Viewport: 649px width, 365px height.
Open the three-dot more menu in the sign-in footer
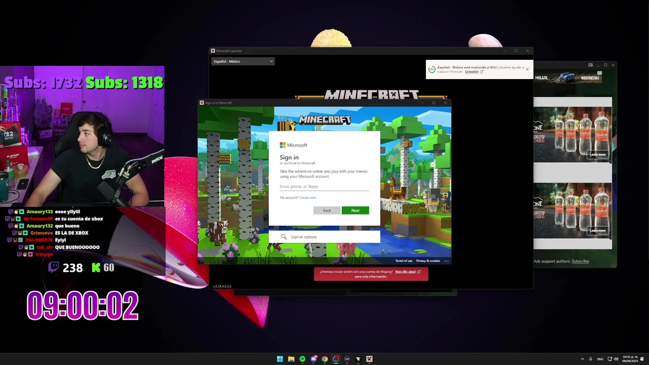click(446, 261)
